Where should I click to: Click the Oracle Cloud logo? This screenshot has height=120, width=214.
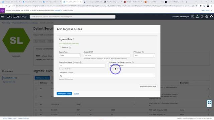pyautogui.click(x=16, y=17)
